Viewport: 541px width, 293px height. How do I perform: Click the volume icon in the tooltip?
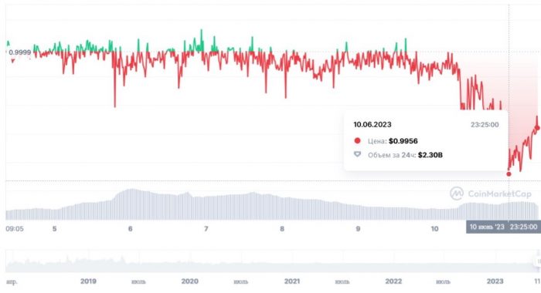[357, 154]
